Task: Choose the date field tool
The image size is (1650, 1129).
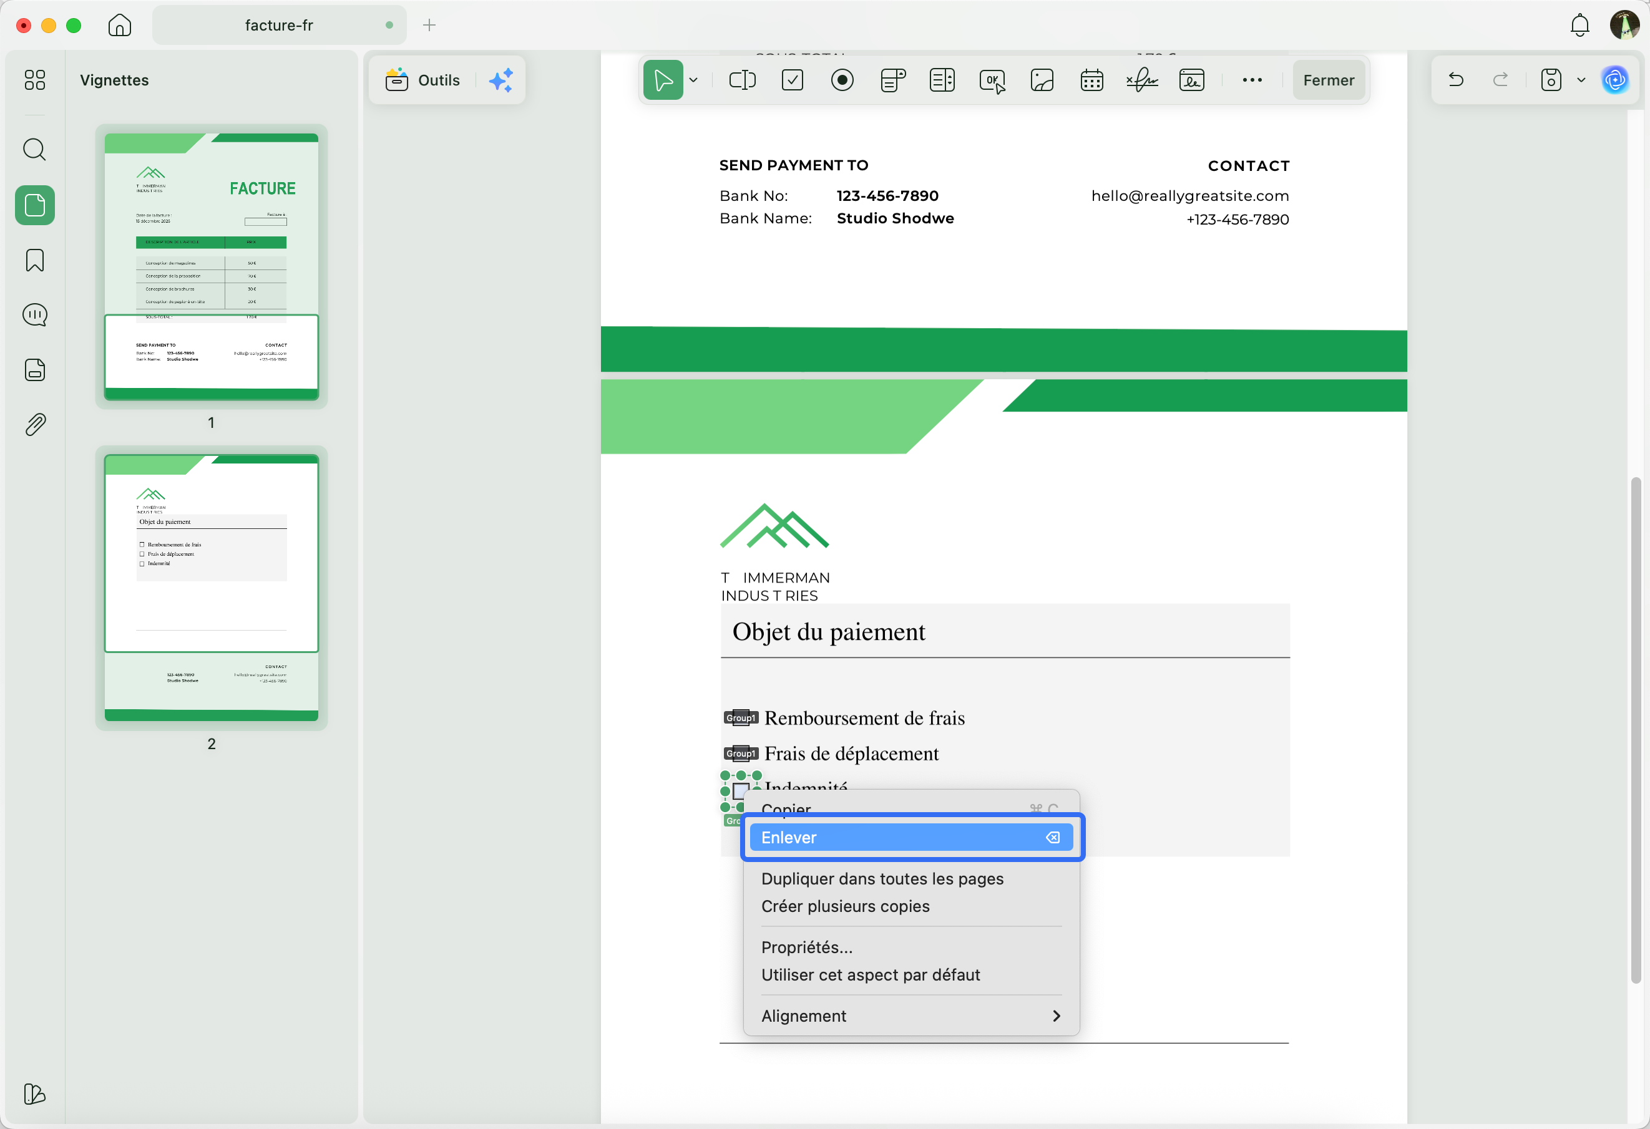Action: coord(1092,80)
